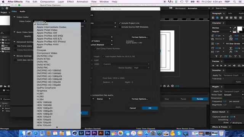Toggle All Caps text style icon
Screen dimensions: 244x137
click(226, 56)
